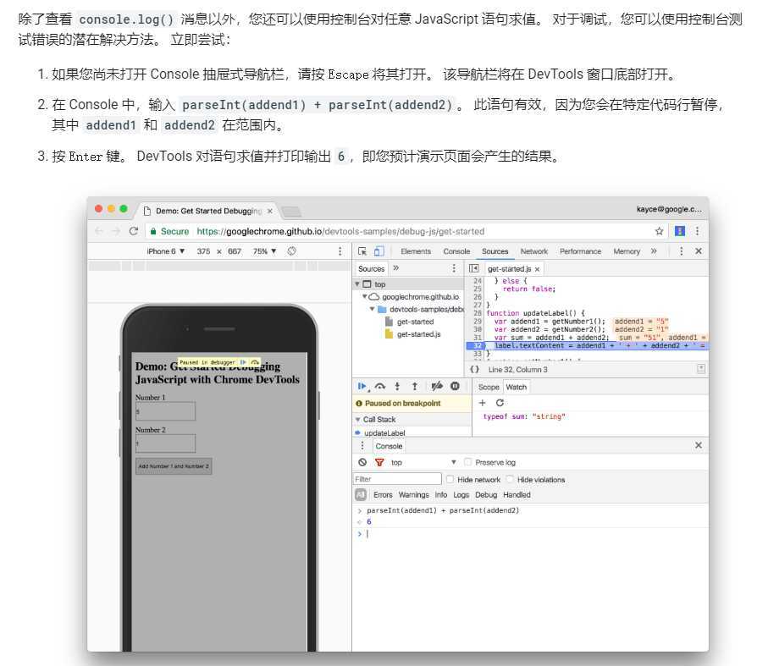Click the pretty print braces icon
Screen dimensions: 757x666
[x=474, y=369]
